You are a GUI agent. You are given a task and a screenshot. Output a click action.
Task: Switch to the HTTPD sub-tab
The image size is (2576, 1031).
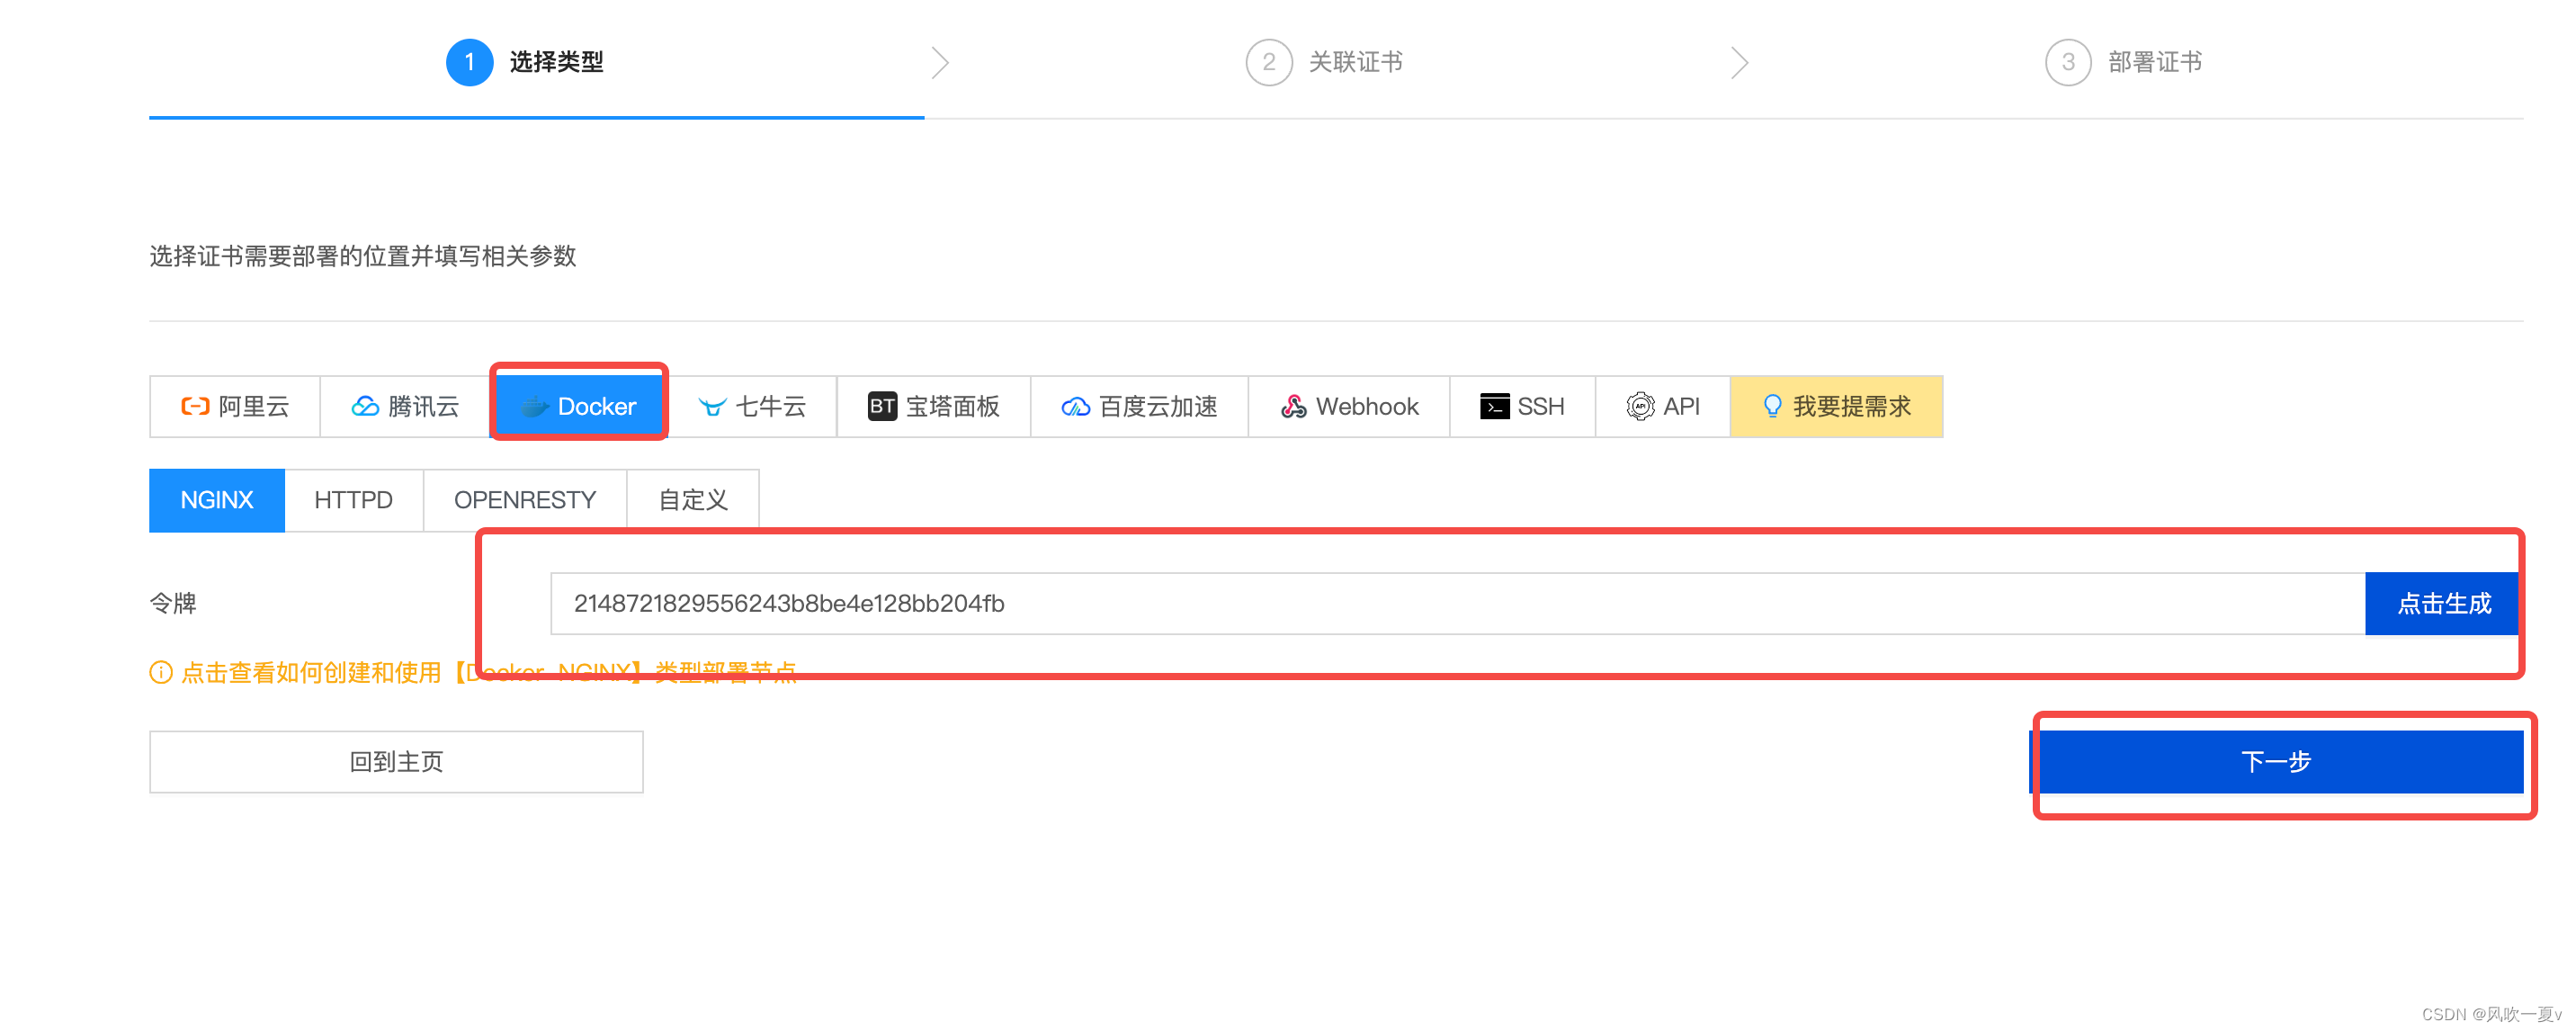[x=354, y=500]
